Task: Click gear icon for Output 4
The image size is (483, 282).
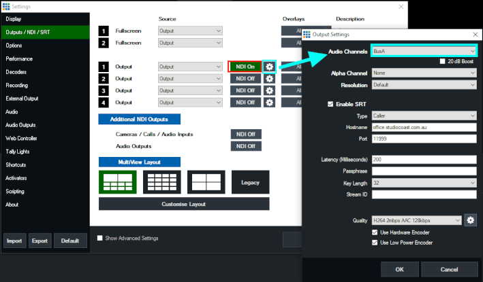Action: point(270,102)
